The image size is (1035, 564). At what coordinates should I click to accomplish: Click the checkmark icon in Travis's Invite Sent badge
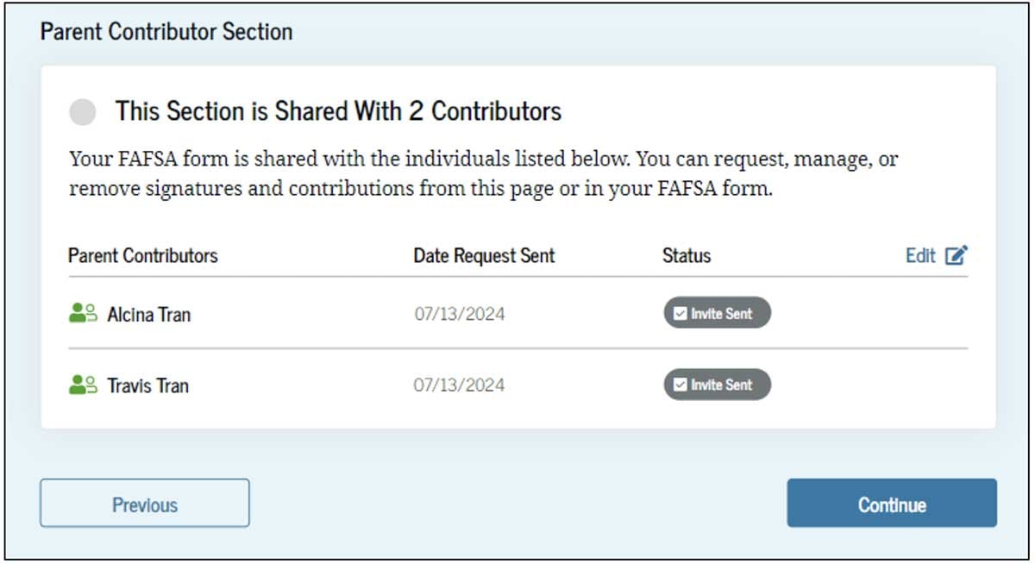point(680,385)
